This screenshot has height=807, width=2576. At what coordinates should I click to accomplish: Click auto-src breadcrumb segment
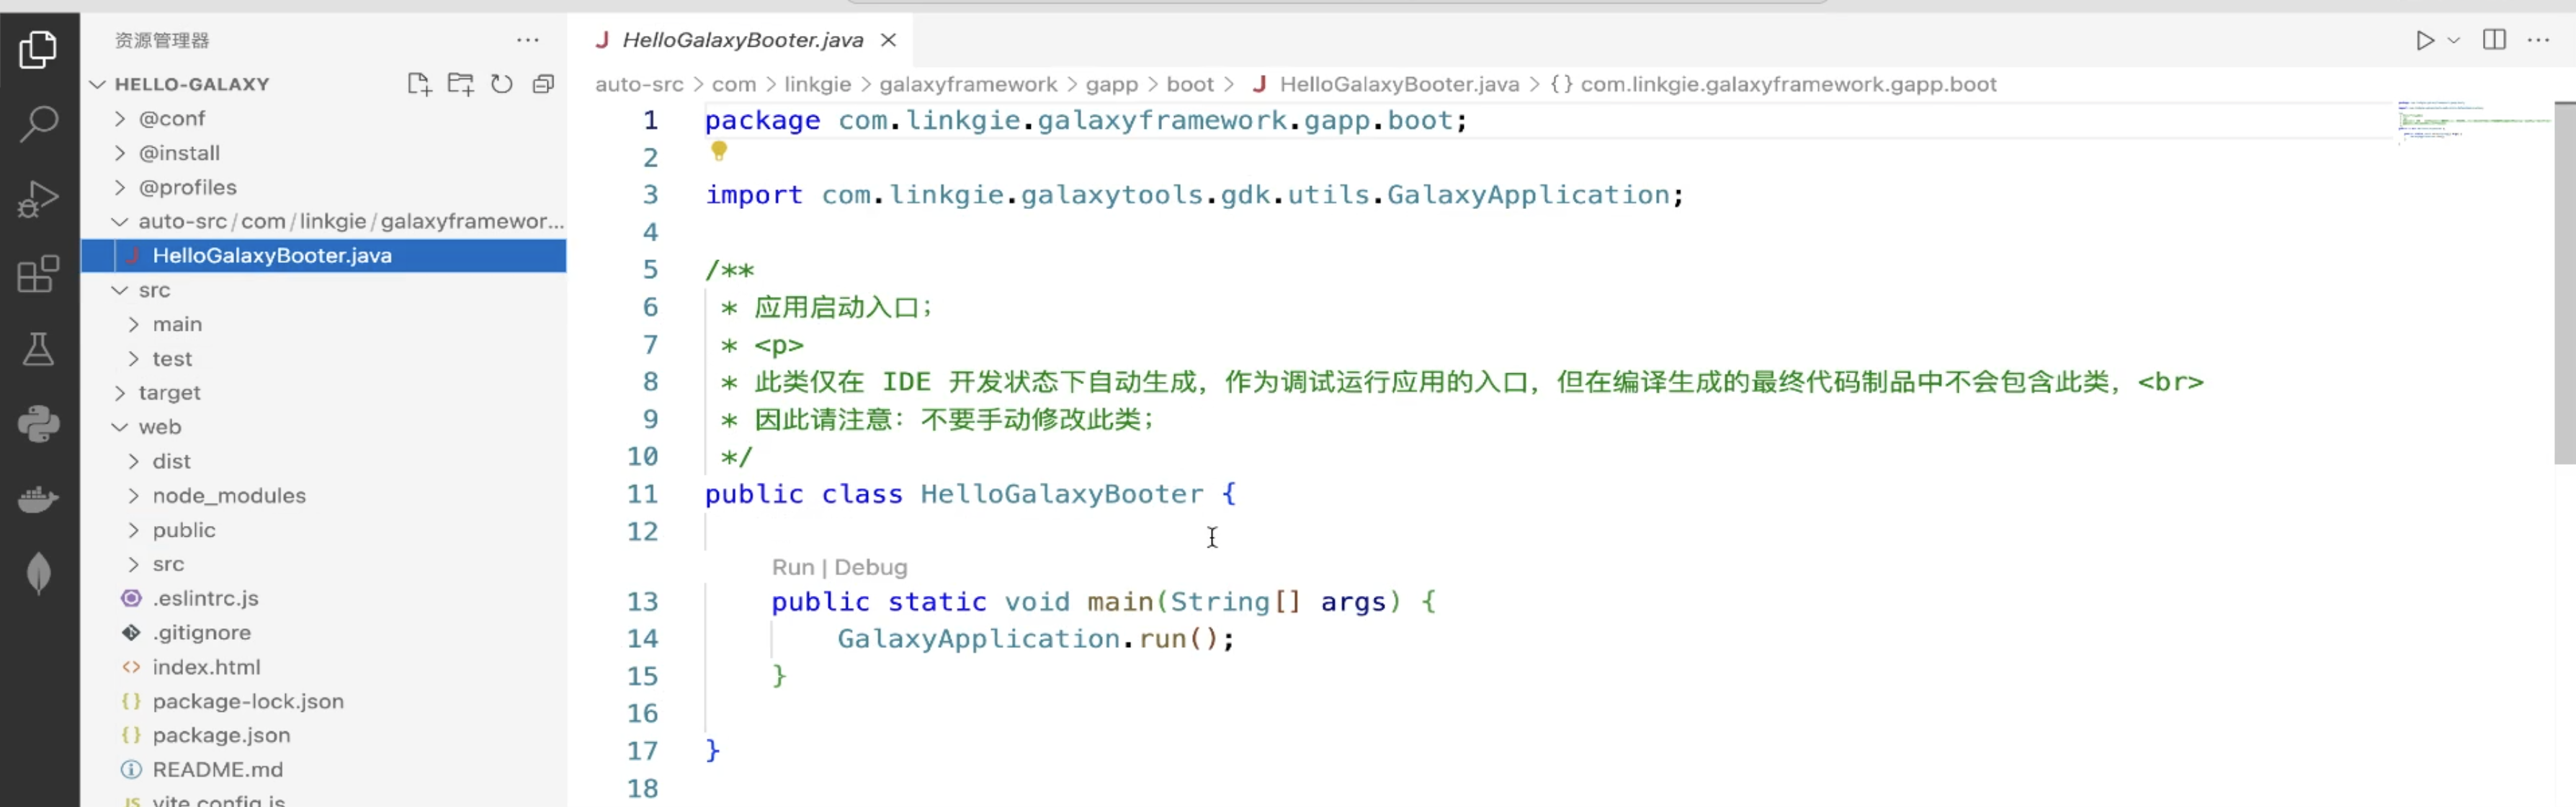[x=639, y=84]
